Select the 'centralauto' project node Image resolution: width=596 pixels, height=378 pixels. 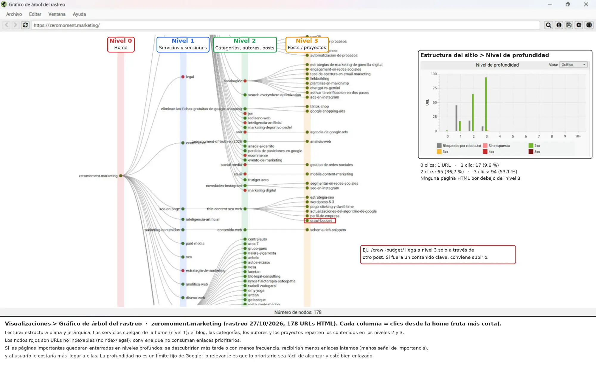pyautogui.click(x=245, y=239)
